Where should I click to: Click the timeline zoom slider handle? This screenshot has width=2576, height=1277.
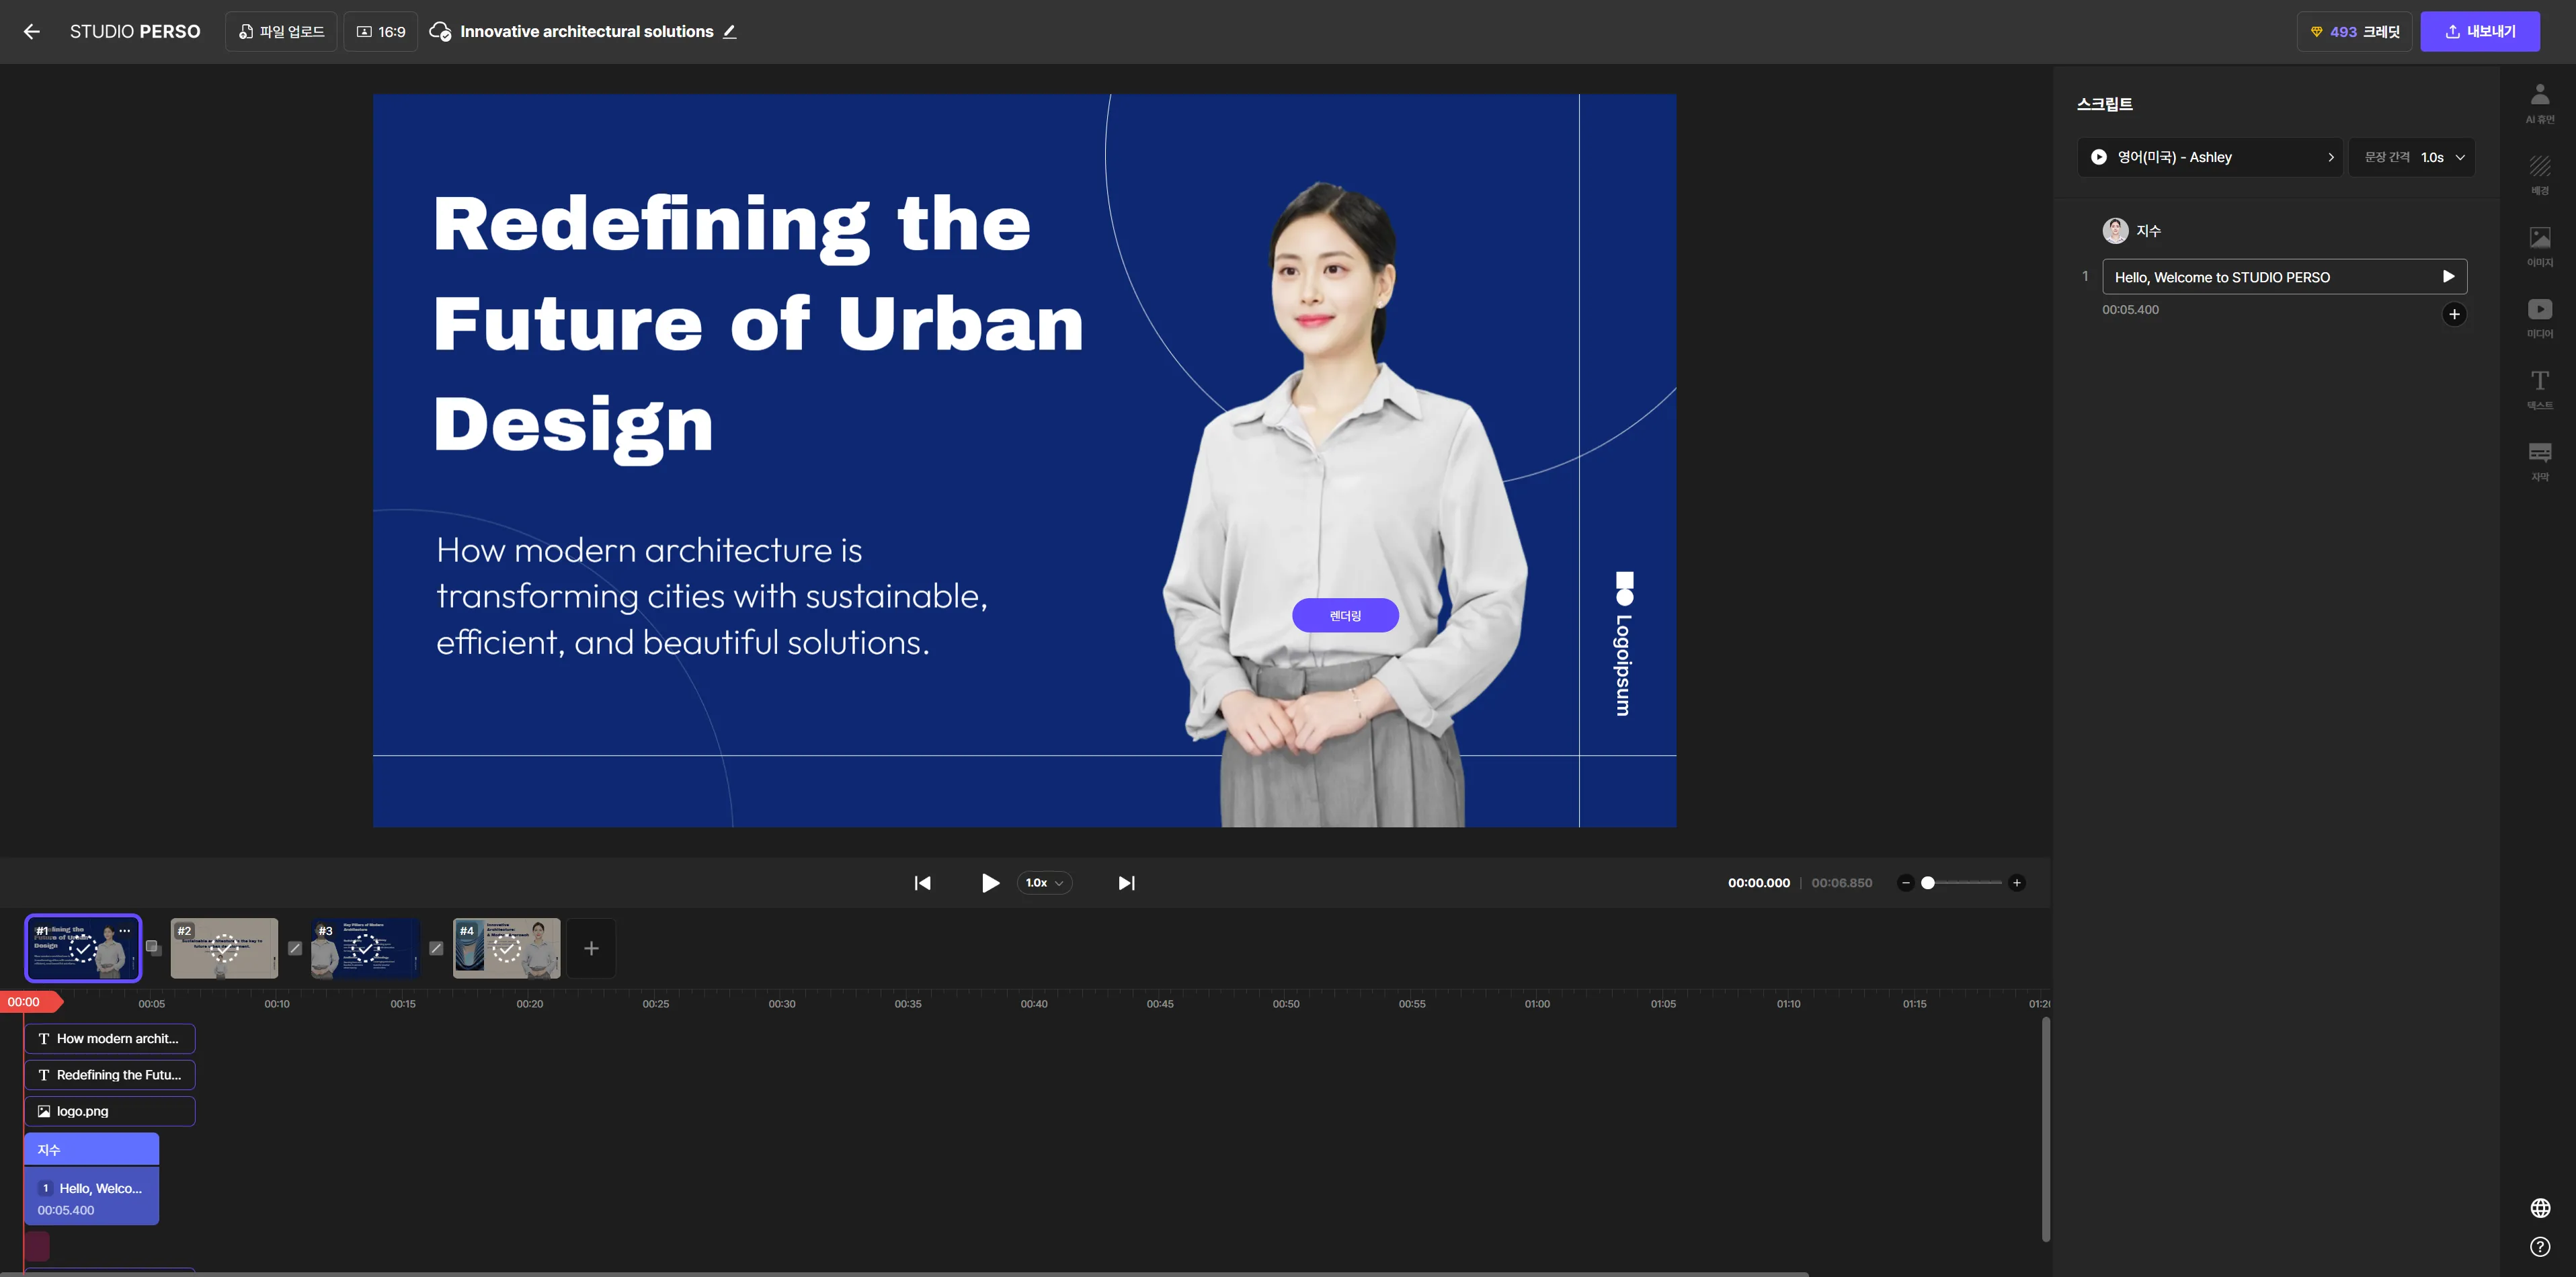click(1927, 883)
